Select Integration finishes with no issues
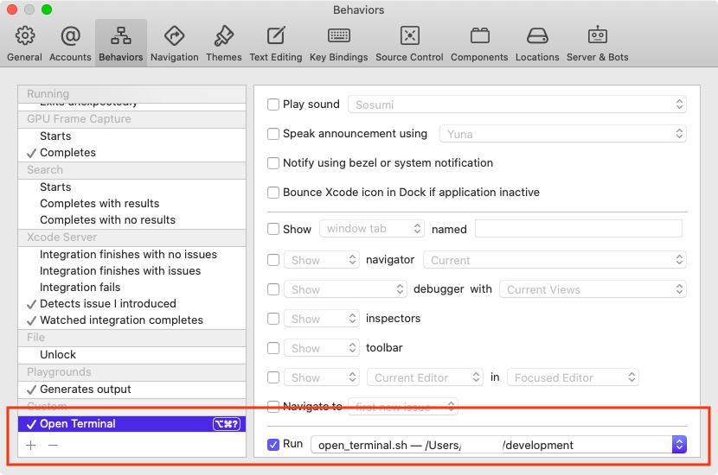This screenshot has width=718, height=475. pyautogui.click(x=131, y=255)
